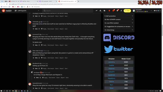This screenshot has height=92, width=163.
Task: Open the Popular trending arrow icon
Action: tap(97, 11)
